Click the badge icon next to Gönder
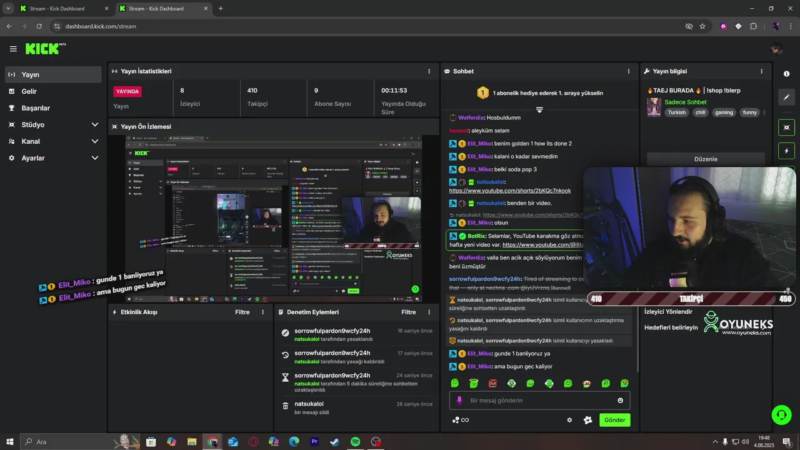Image resolution: width=800 pixels, height=450 pixels. tap(587, 420)
